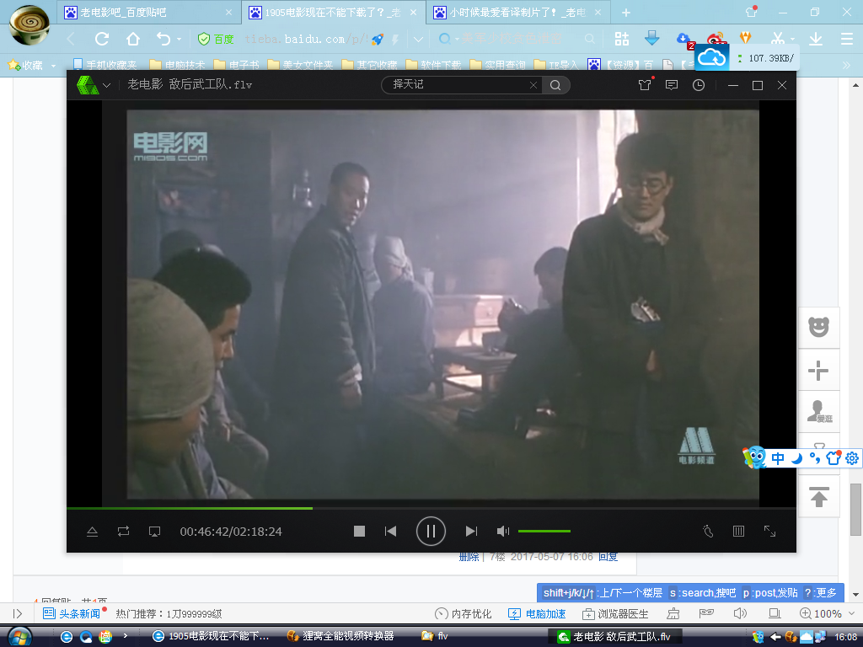Screen dimensions: 863x647
Task: Open a new browser tab with plus
Action: [626, 12]
